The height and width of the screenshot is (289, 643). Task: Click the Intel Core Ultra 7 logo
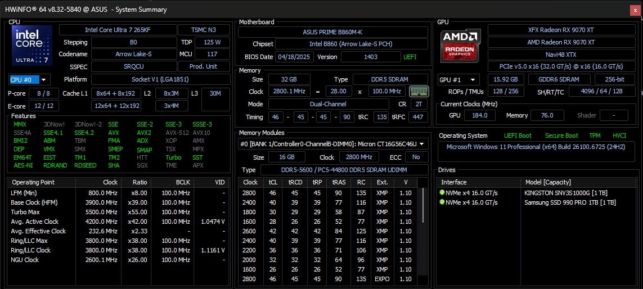click(32, 46)
